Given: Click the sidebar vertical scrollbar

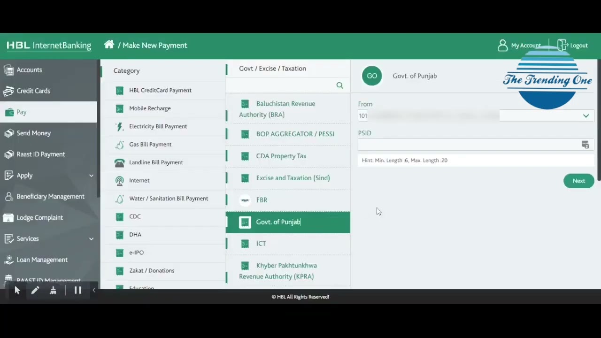Looking at the screenshot, I should point(98,129).
